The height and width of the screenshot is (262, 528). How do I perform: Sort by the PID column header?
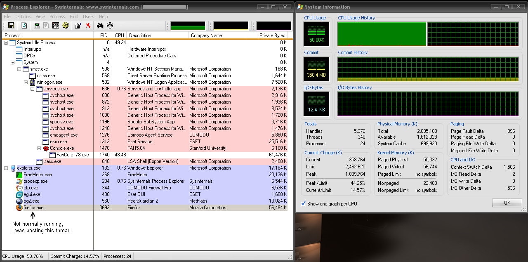click(102, 35)
